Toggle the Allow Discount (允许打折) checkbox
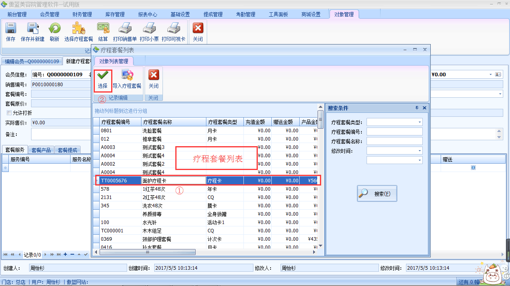The image size is (510, 286). [9, 113]
